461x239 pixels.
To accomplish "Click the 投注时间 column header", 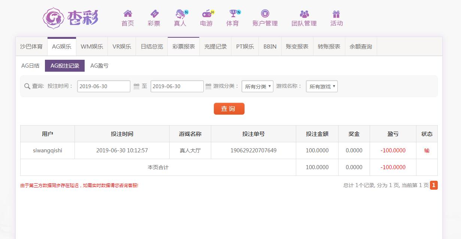I will tap(122, 134).
